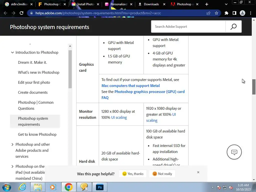Expand Photoshop on the iPad section
The image size is (256, 192).
[12, 166]
